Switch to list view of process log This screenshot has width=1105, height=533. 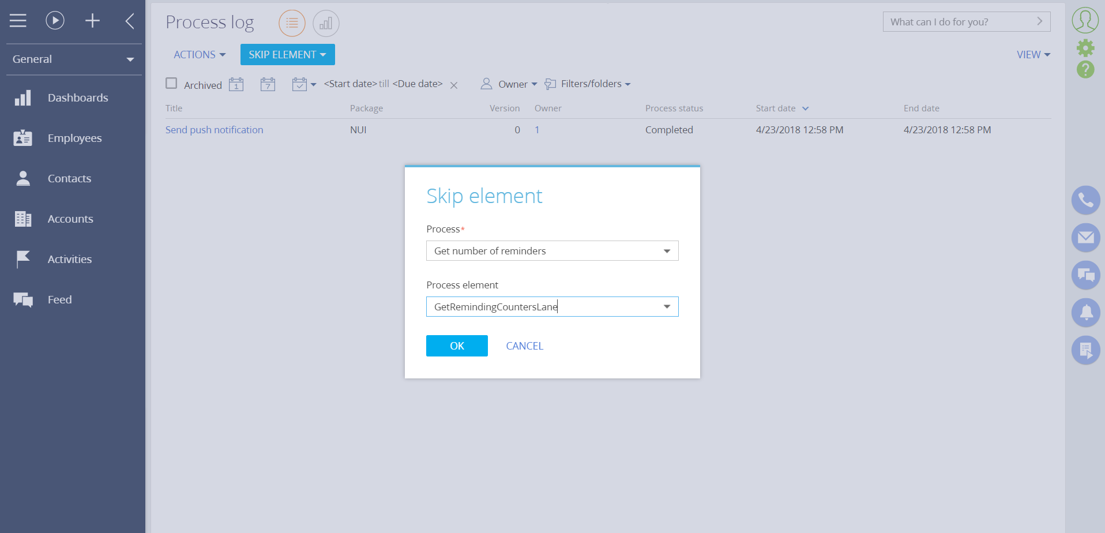pos(292,23)
